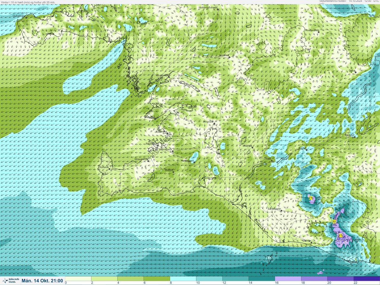Click the Þingvellir station label
Screen dimensions: 380x285
pos(208,122)
